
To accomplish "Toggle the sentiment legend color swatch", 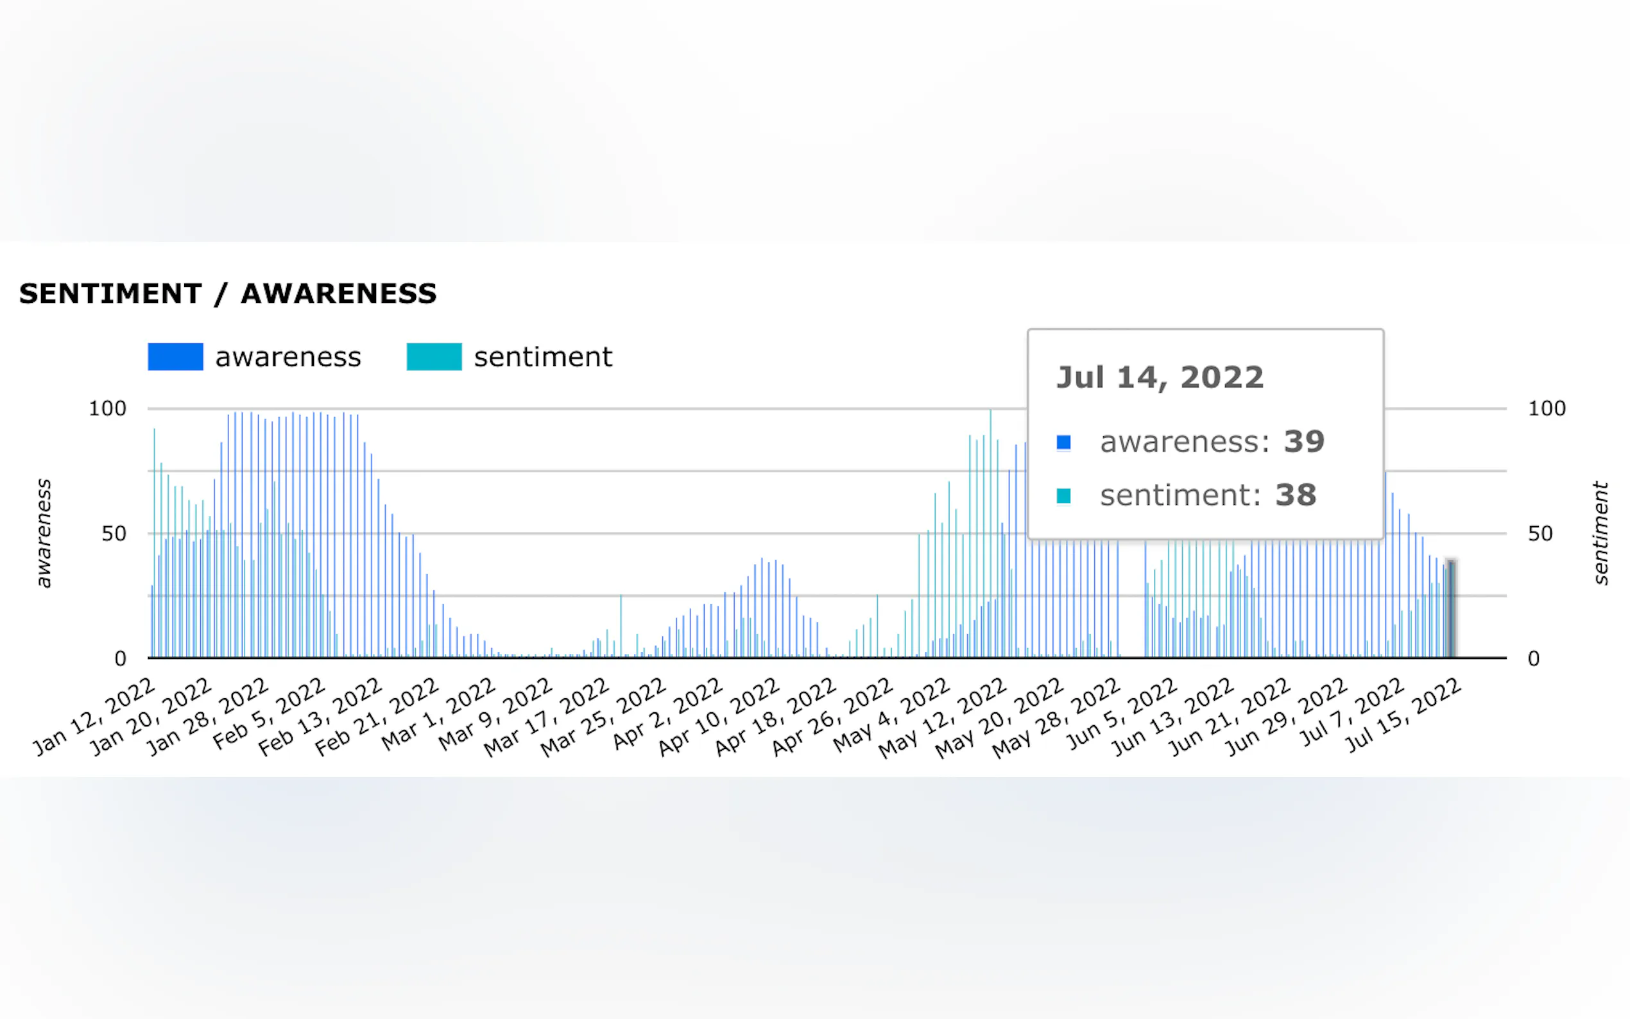I will (x=434, y=357).
